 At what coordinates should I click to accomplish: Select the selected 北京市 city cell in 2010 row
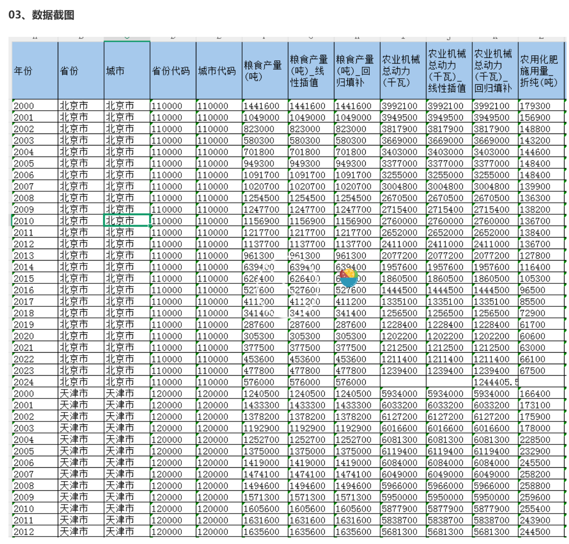tap(127, 221)
